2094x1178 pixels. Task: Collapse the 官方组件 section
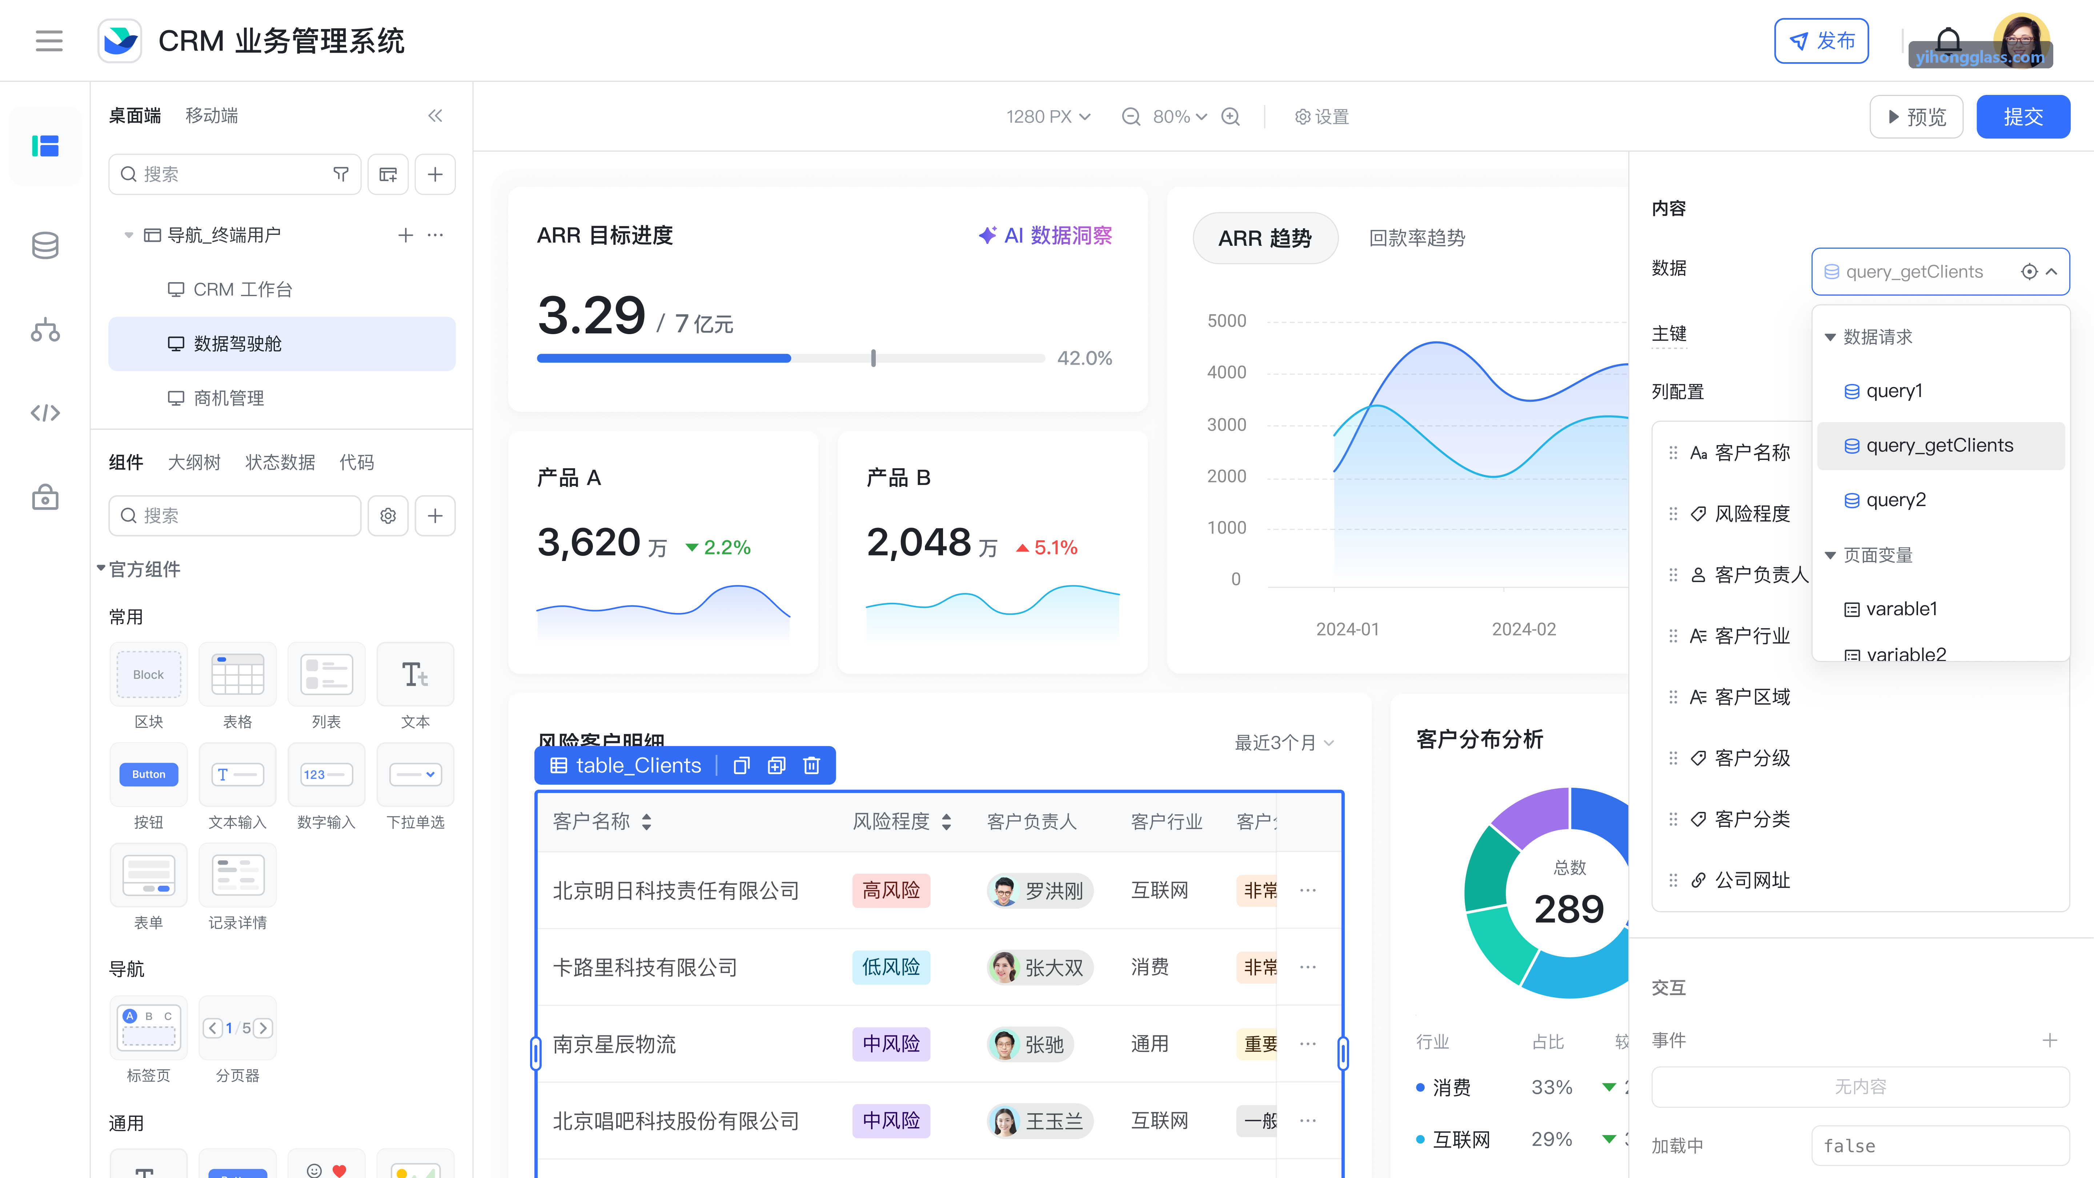(101, 568)
